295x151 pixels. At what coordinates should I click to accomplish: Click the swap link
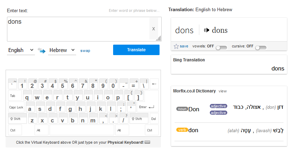(x=85, y=51)
